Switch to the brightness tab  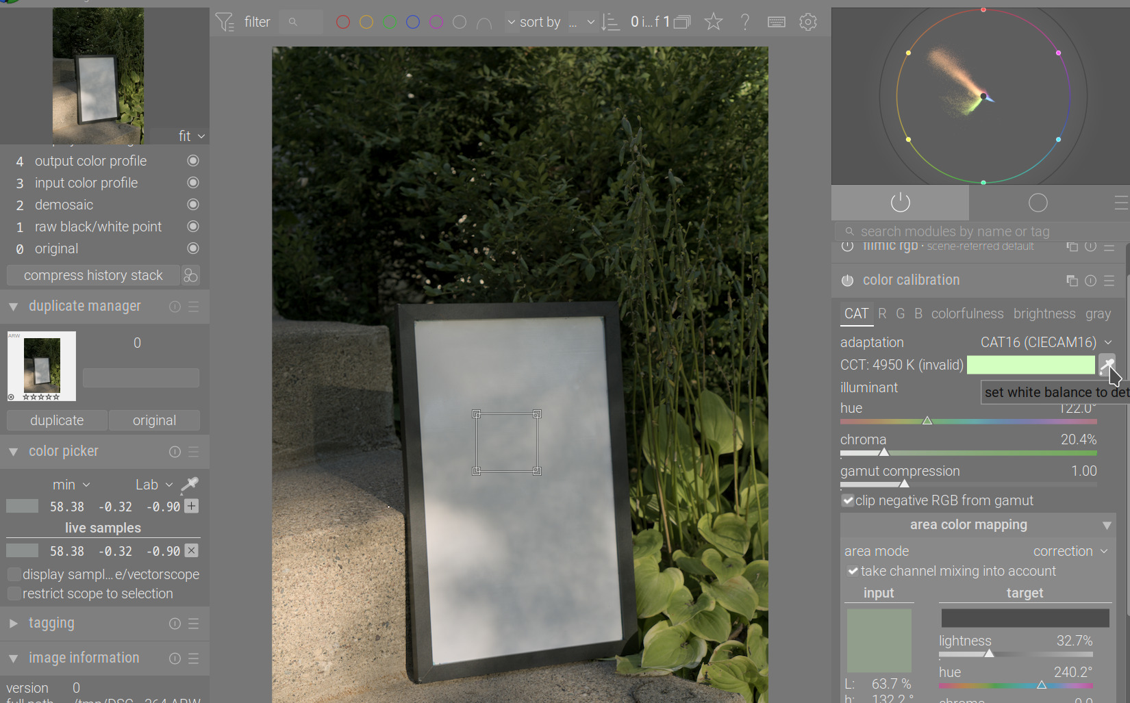(x=1044, y=314)
